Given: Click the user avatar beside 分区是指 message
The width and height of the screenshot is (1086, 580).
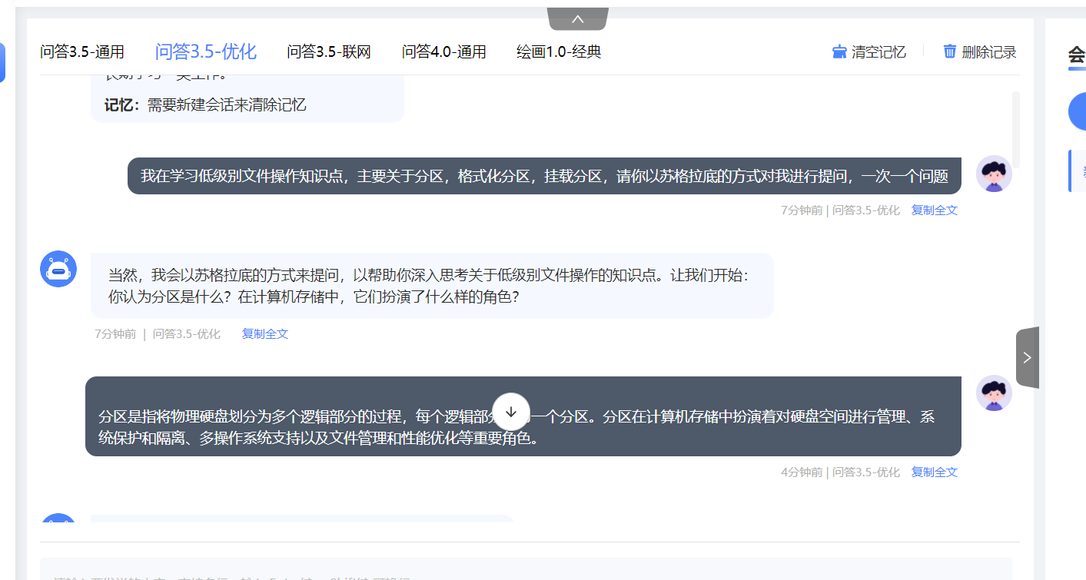Looking at the screenshot, I should coord(994,393).
